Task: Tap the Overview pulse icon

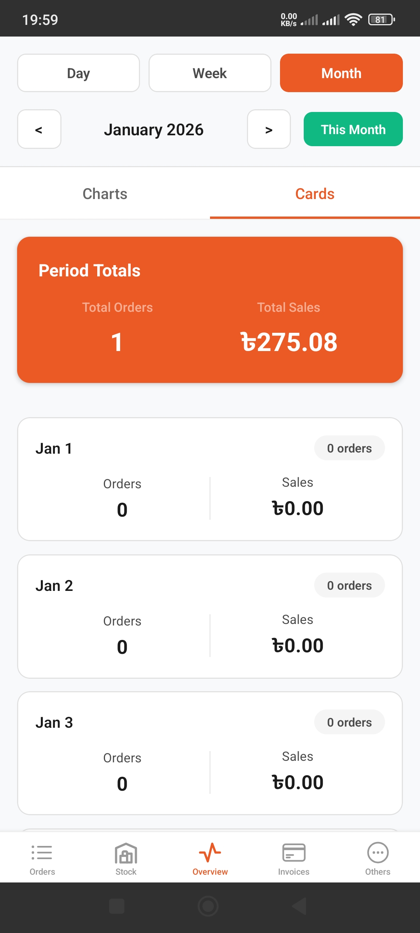Action: 210,853
